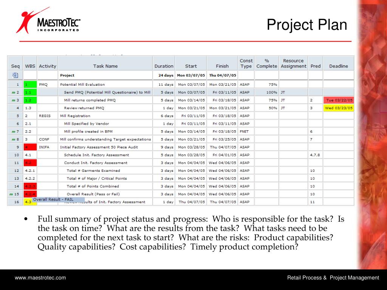Select task Mill returns completed PMQ
387x290 pixels.
[x=90, y=100]
